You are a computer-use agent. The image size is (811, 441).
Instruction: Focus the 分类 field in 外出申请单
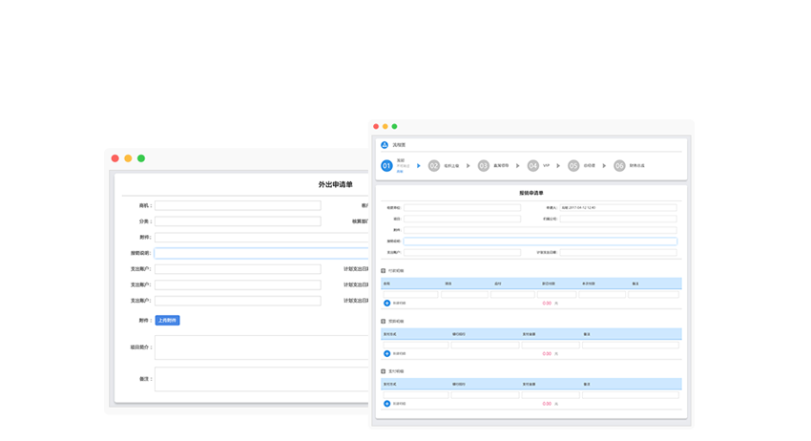(238, 221)
